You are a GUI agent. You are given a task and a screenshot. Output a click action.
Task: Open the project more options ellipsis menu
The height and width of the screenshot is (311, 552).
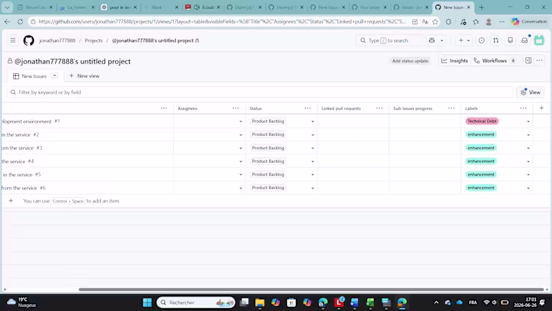tap(540, 61)
